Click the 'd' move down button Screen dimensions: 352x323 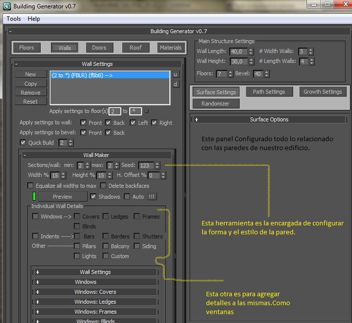coord(176,84)
